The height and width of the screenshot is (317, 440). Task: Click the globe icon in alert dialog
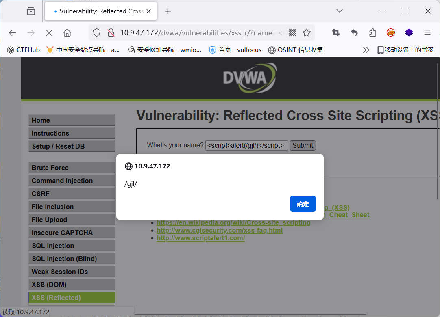(x=129, y=166)
